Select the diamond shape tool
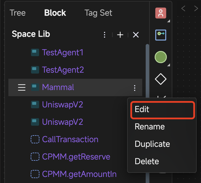Viewport: 201px width, 183px height. click(x=161, y=79)
